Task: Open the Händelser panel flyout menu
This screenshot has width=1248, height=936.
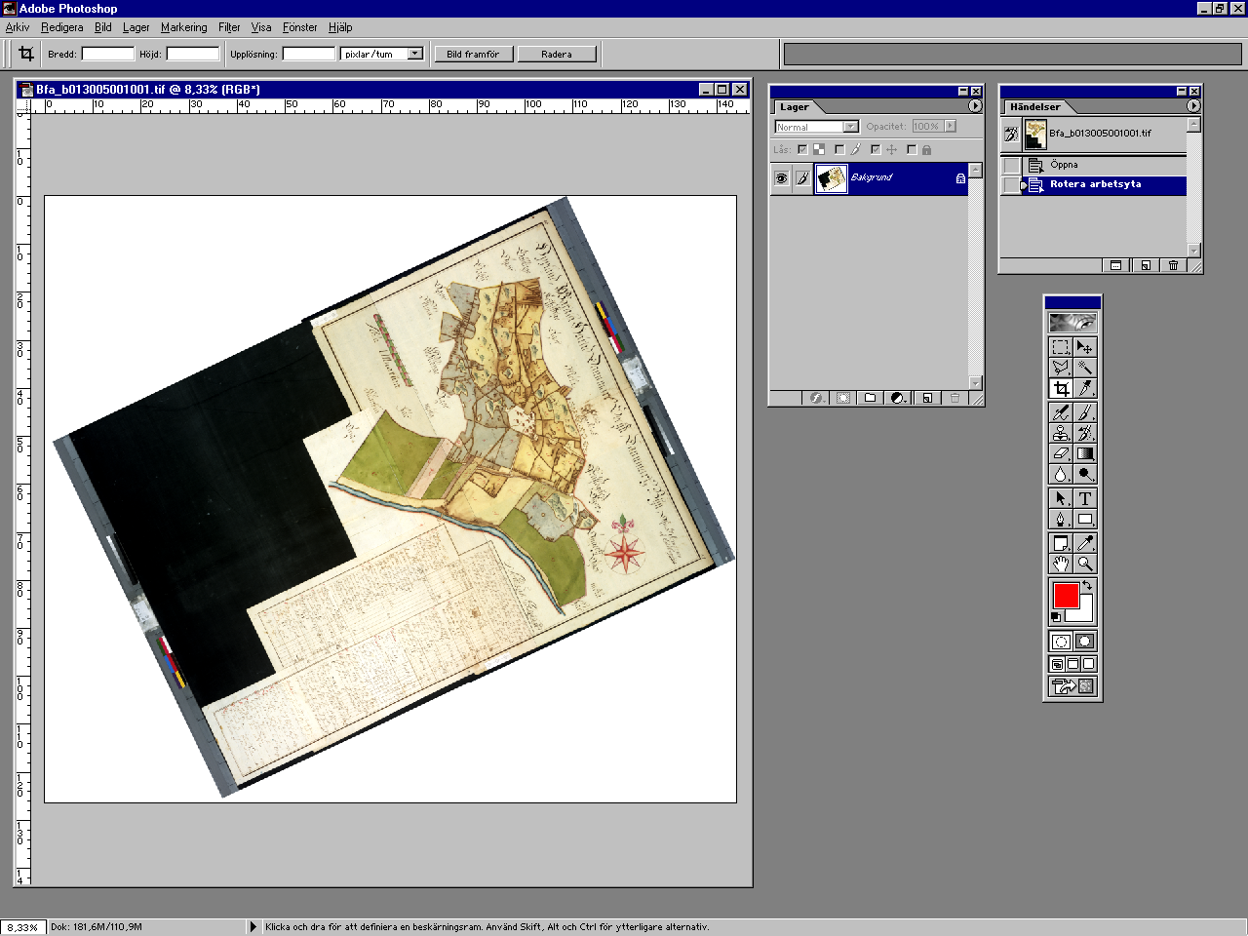Action: click(x=1193, y=106)
